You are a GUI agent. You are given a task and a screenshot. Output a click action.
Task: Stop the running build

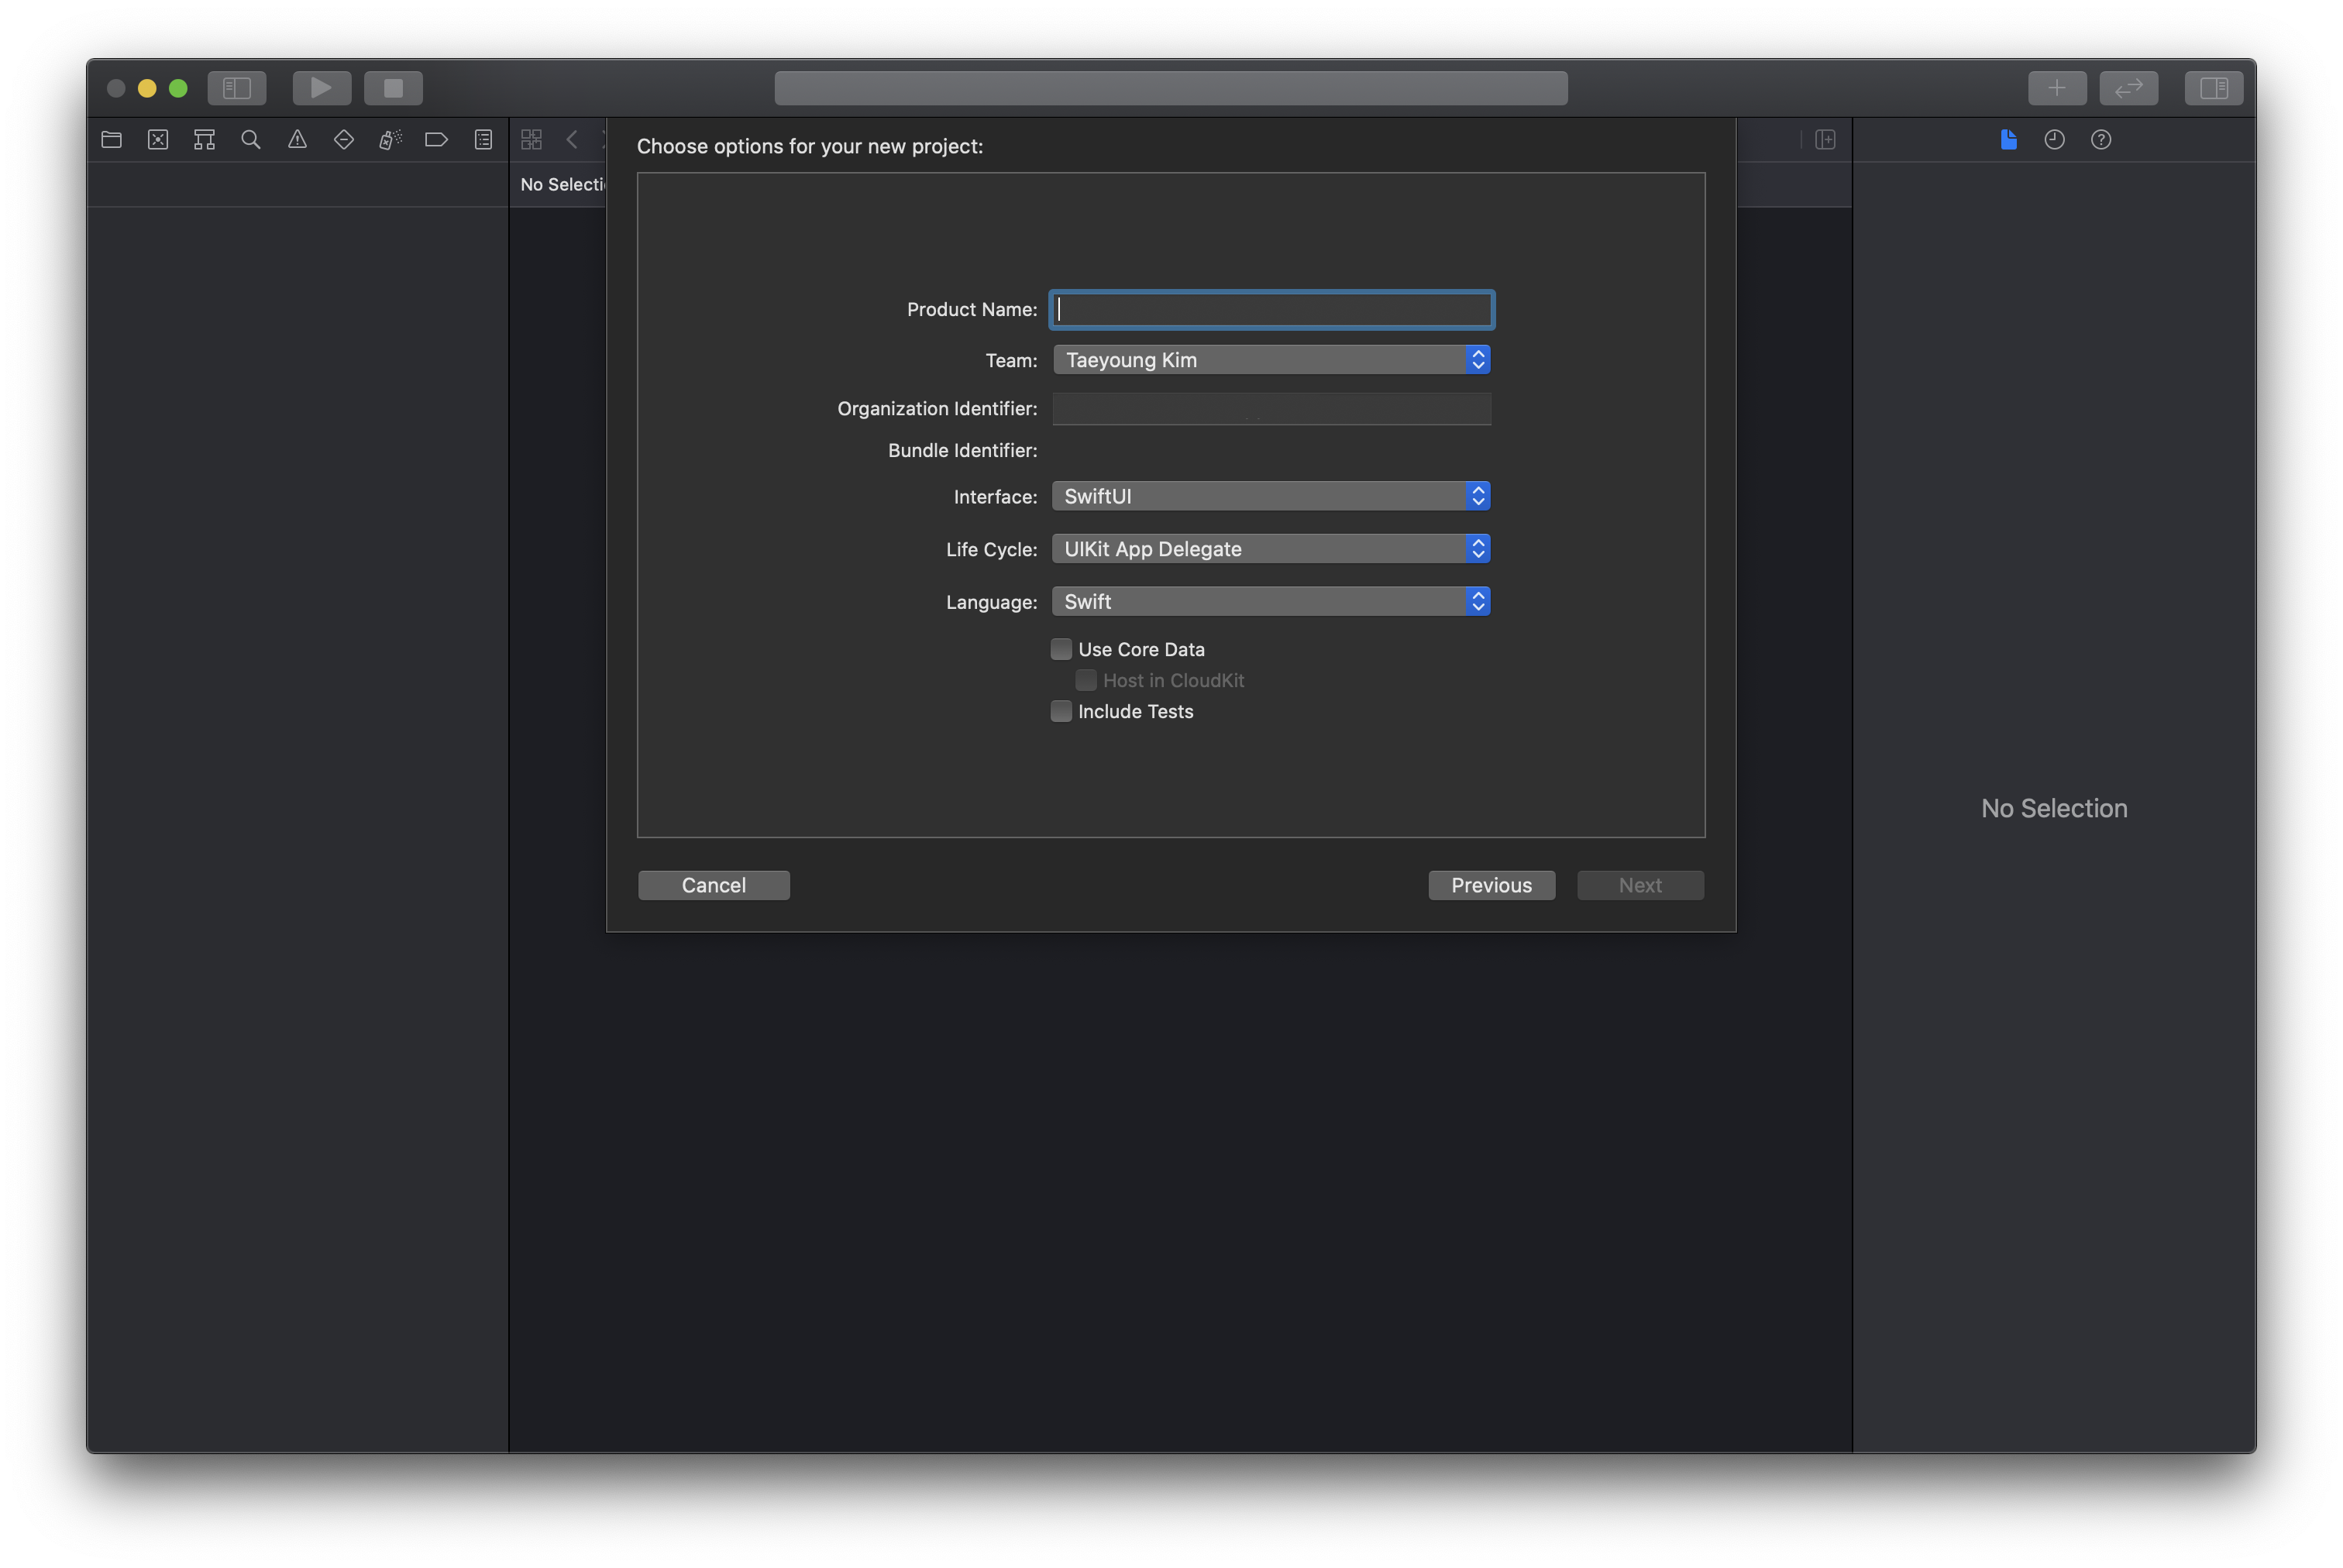tap(393, 88)
